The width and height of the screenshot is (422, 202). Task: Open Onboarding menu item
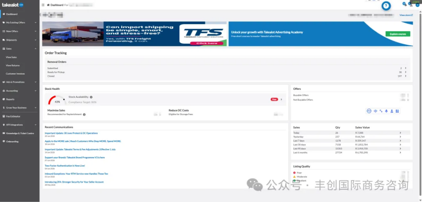coord(12,141)
